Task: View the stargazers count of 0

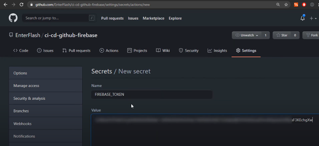Action: tap(295, 35)
